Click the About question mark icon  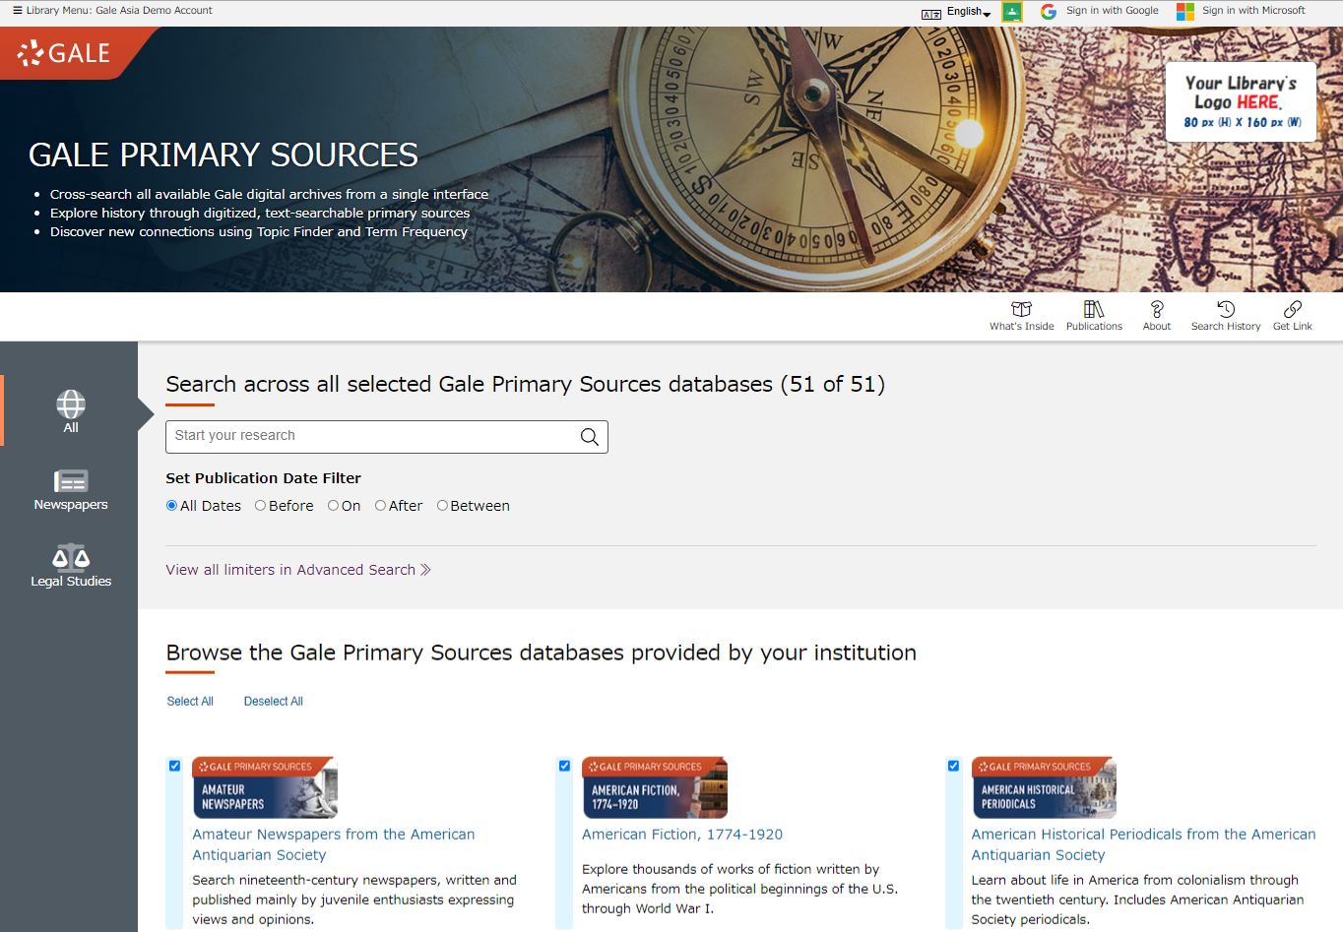[1157, 309]
